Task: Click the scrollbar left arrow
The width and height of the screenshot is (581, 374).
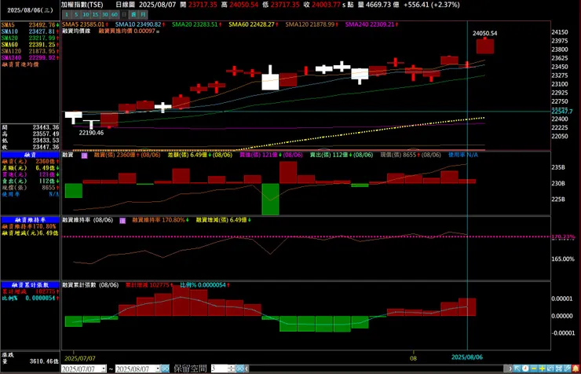Action: 247,368
